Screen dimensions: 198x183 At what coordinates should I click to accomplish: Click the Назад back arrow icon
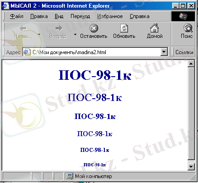[23, 28]
